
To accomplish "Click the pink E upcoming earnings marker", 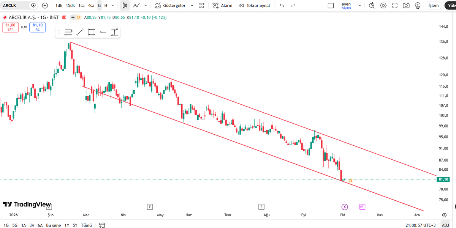I will click(362, 207).
